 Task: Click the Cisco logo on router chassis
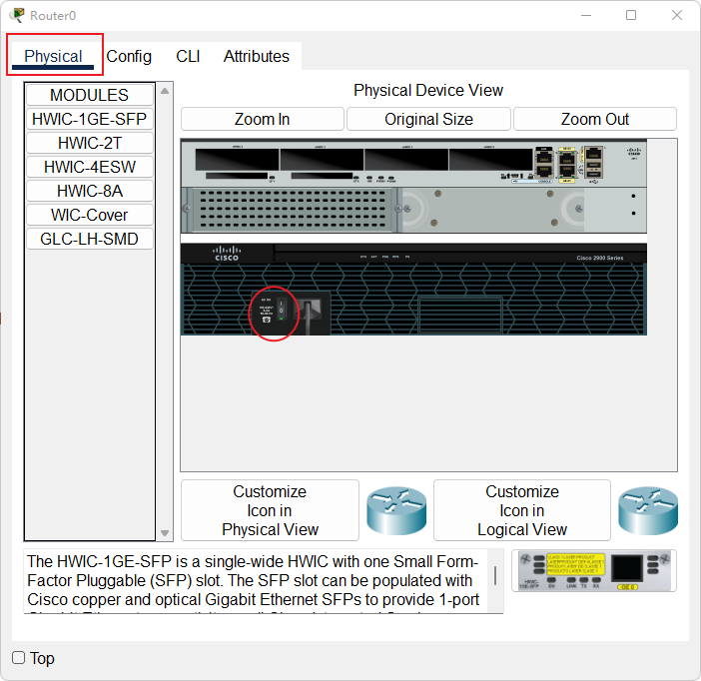click(227, 254)
